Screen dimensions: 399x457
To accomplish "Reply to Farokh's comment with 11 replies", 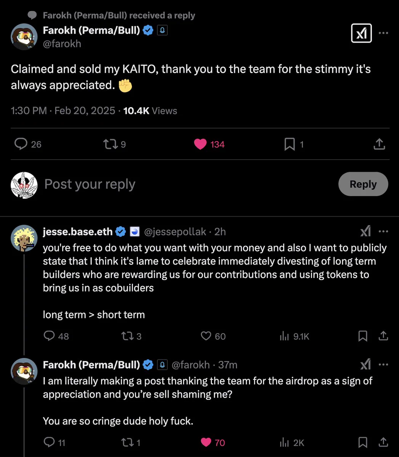I will coord(54,443).
